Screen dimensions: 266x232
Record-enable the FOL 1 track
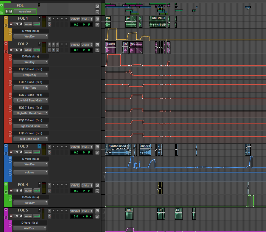[11, 24]
